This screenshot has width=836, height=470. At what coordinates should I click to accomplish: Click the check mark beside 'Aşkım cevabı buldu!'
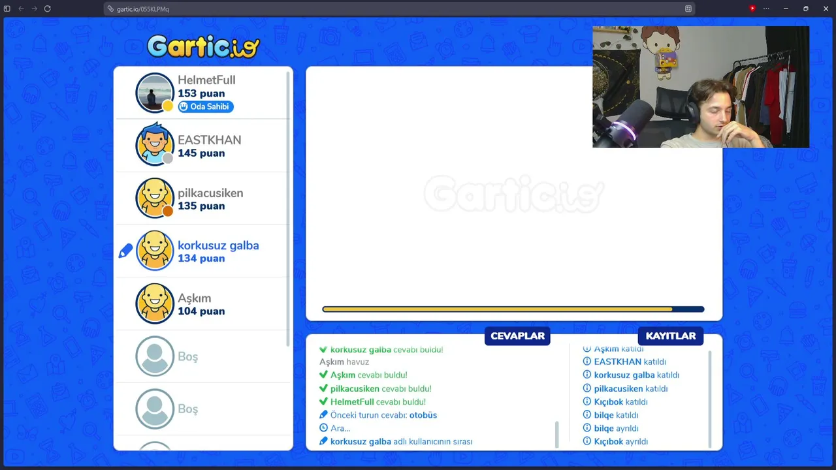coord(323,375)
